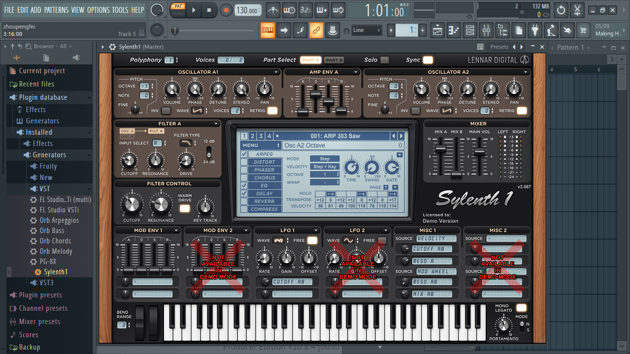Select PART B button
This screenshot has height=354, width=630.
tap(334, 60)
